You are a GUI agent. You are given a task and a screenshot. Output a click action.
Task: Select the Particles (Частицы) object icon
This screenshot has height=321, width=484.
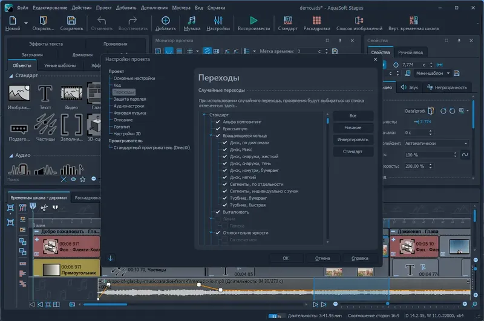pos(45,124)
